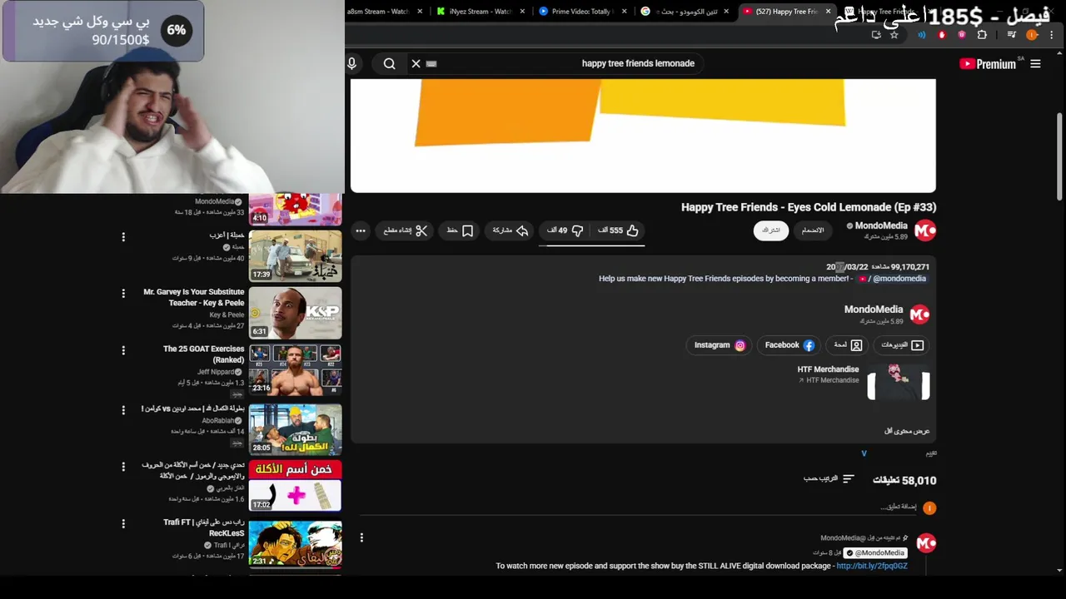Click the add a comment field

637,507
